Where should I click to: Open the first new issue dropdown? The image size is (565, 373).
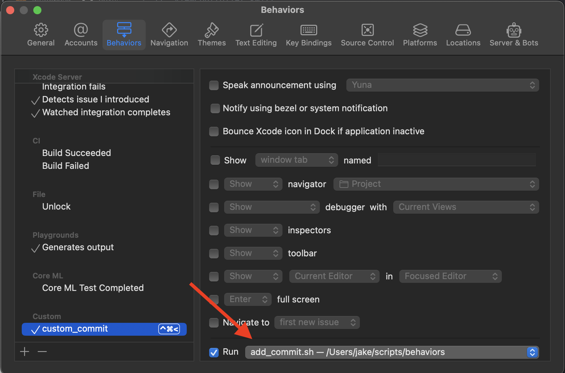coord(317,322)
